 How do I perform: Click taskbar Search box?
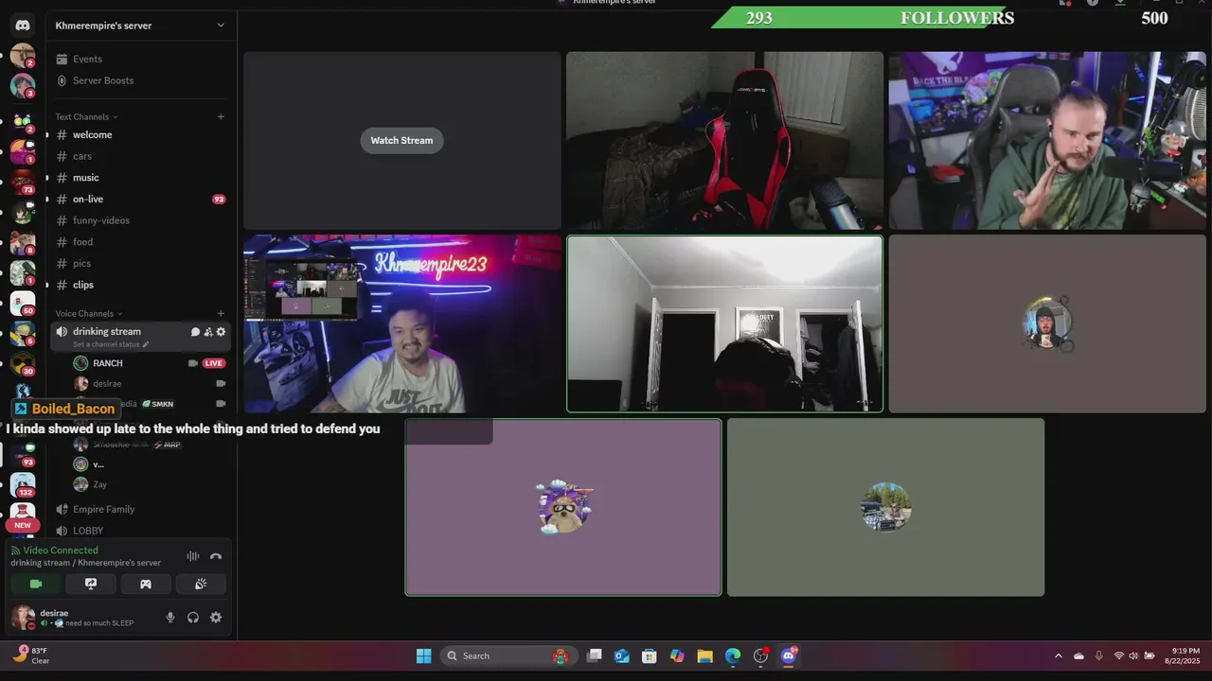point(508,655)
